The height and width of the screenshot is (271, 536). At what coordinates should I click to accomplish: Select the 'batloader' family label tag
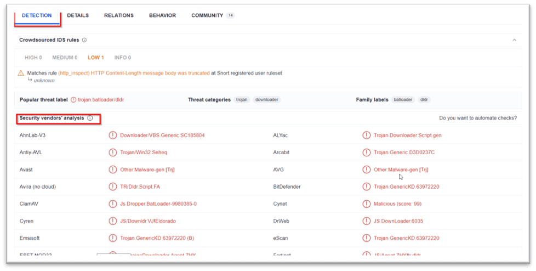click(403, 100)
